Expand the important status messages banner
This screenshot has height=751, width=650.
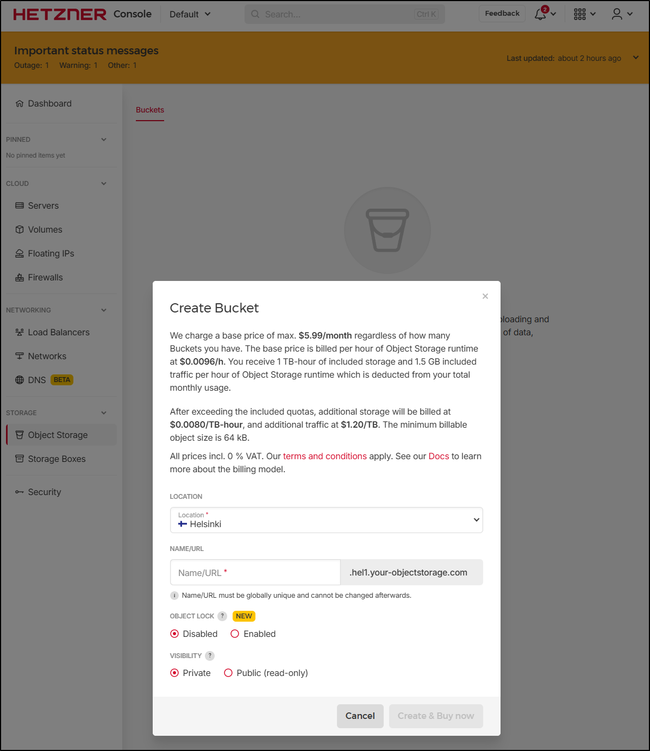(x=635, y=58)
